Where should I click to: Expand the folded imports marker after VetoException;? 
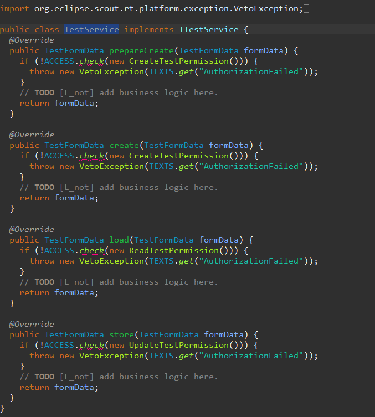(x=306, y=9)
